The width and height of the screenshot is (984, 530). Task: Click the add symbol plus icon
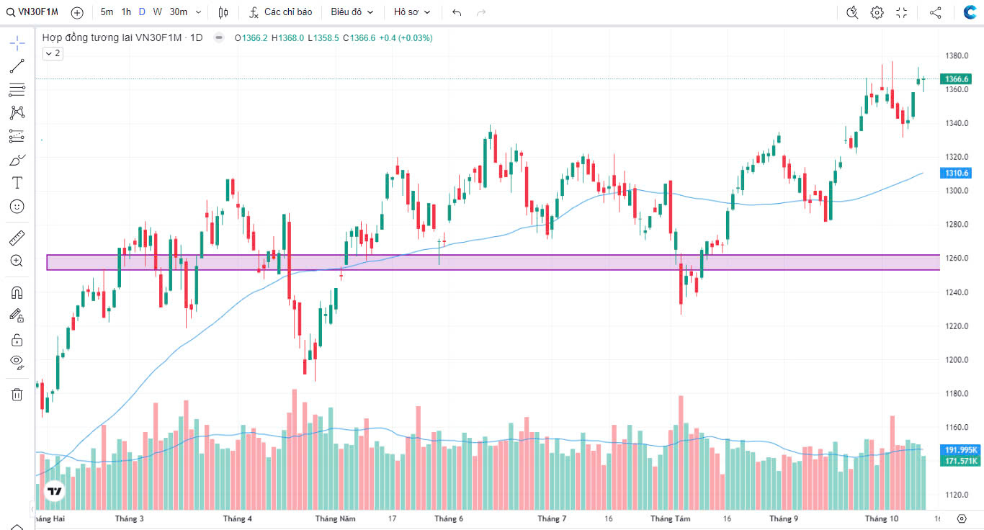tap(77, 12)
